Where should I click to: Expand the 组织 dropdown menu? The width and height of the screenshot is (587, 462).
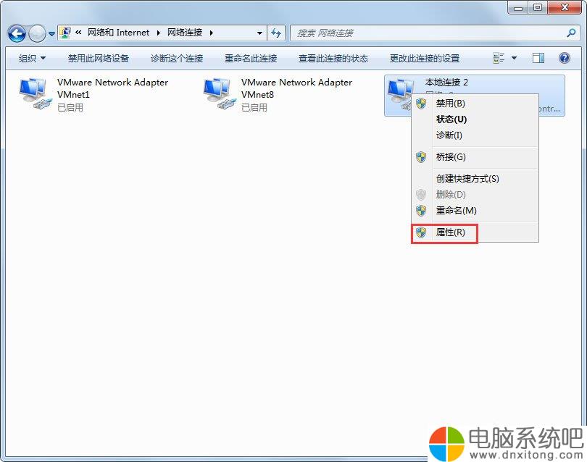(x=32, y=58)
